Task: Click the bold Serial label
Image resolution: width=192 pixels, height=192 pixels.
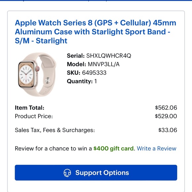Action: 76,56
